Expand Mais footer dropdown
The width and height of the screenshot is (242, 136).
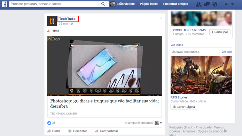coord(173,135)
